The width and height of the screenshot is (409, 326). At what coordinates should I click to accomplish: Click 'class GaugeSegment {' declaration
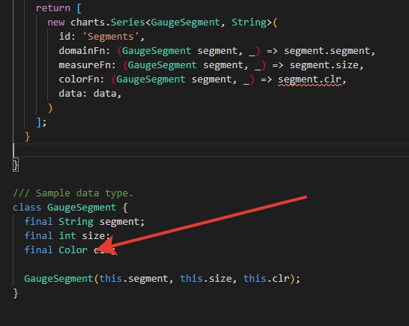[70, 208]
